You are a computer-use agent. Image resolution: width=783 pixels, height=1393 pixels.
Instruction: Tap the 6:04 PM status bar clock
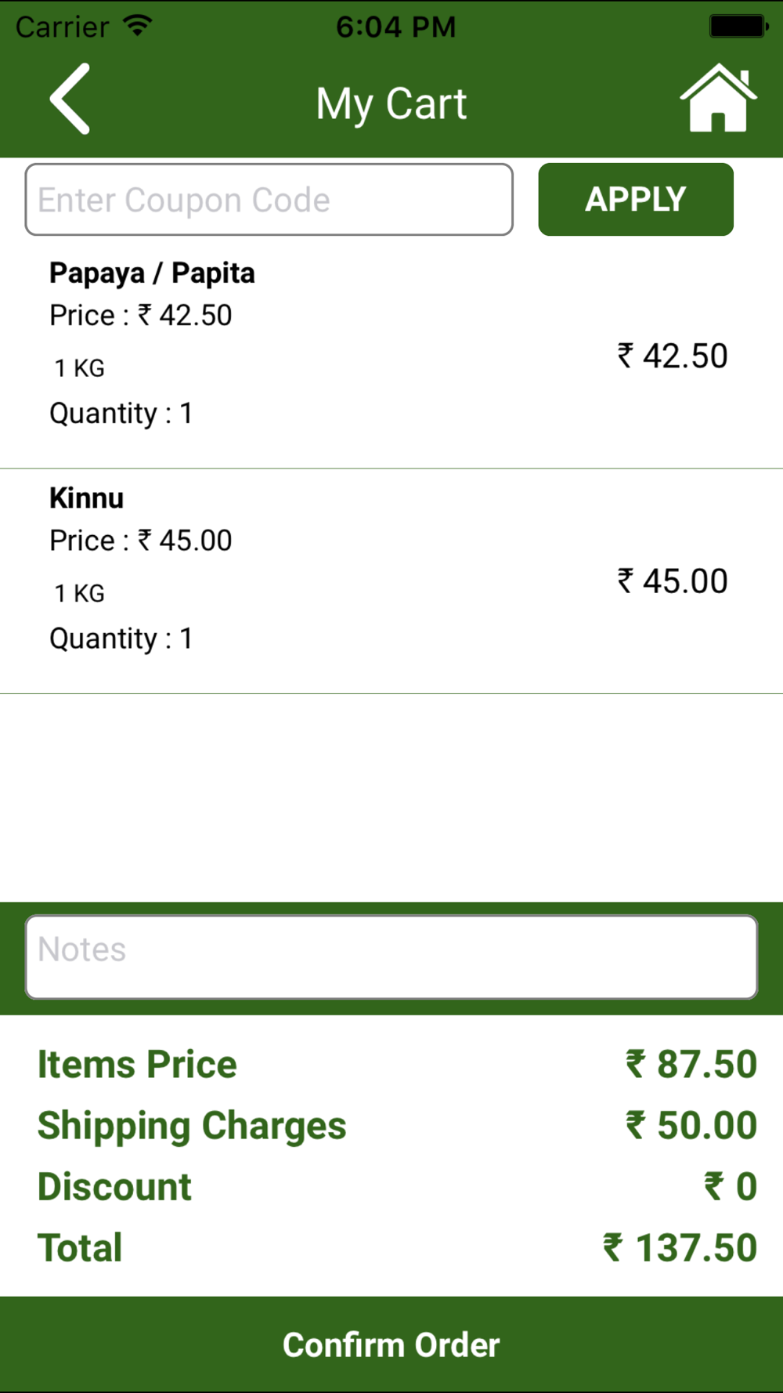point(395,27)
